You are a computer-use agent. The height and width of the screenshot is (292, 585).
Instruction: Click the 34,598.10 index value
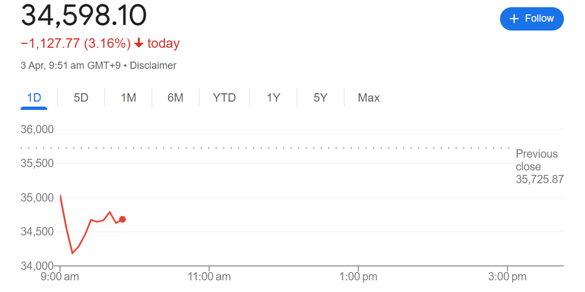[84, 16]
